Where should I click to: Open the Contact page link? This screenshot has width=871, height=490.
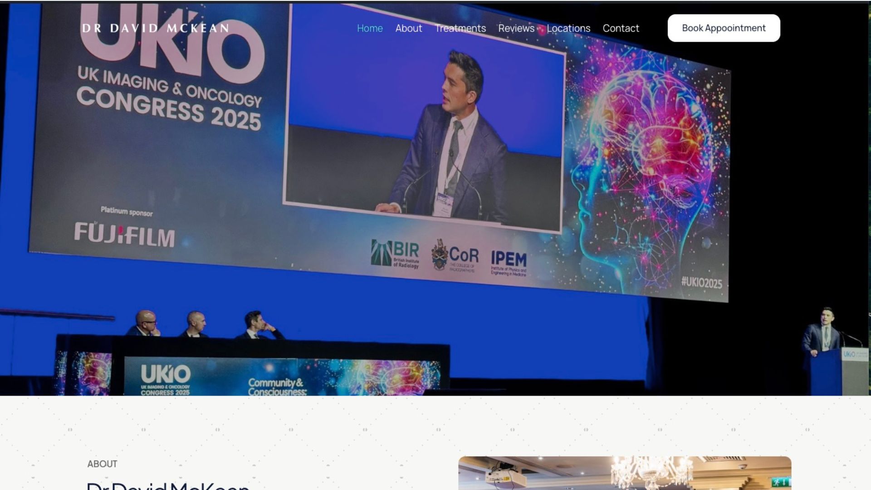[x=621, y=28]
